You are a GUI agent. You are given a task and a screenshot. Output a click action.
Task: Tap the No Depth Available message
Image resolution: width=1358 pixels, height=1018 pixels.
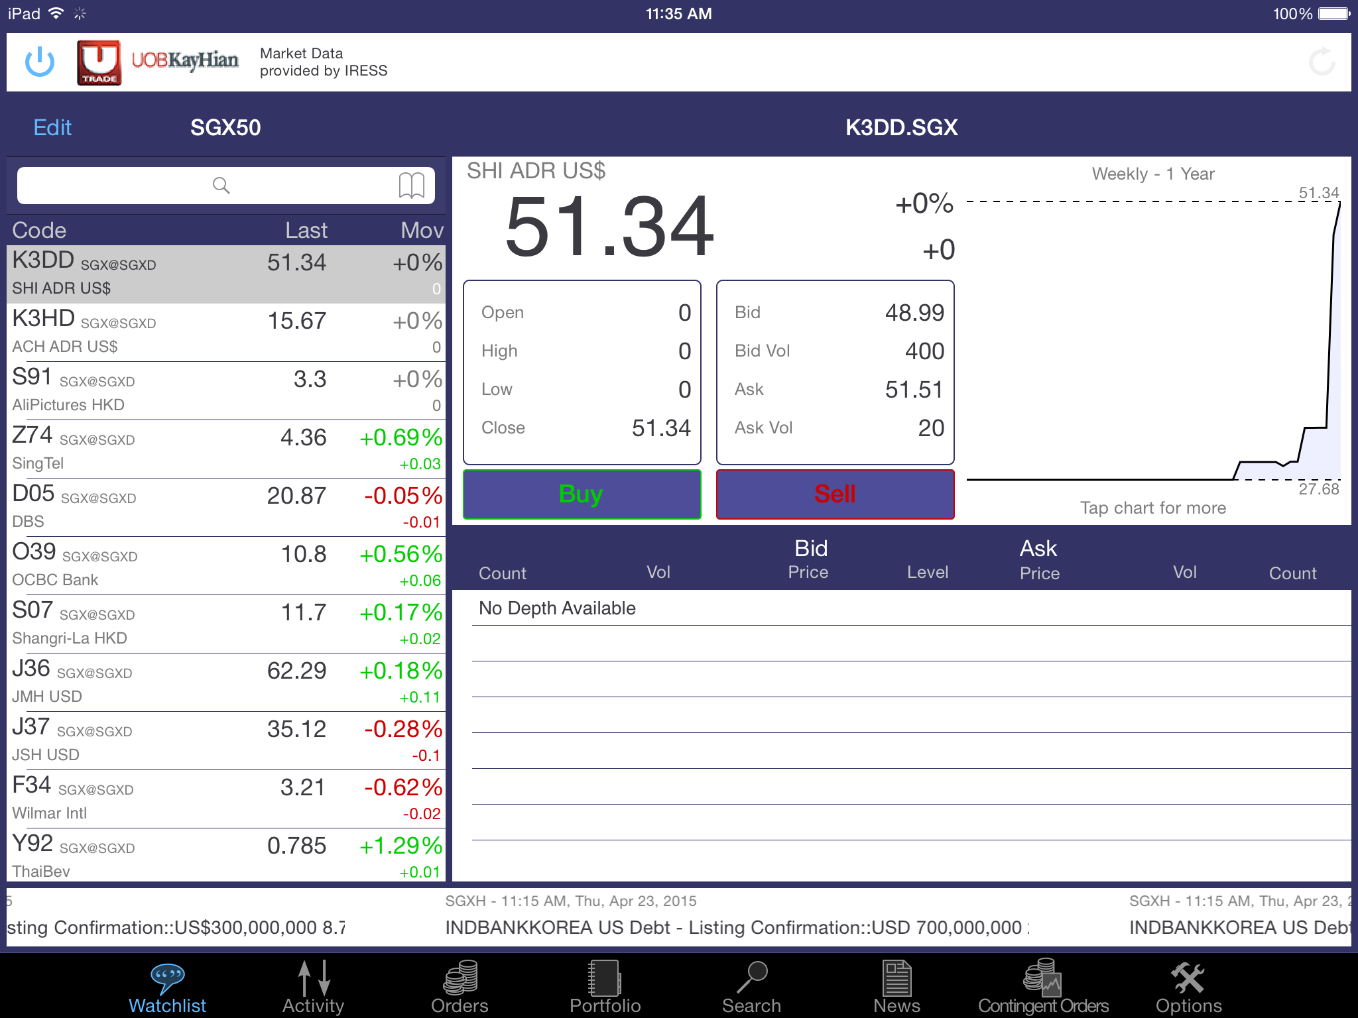[x=557, y=608]
